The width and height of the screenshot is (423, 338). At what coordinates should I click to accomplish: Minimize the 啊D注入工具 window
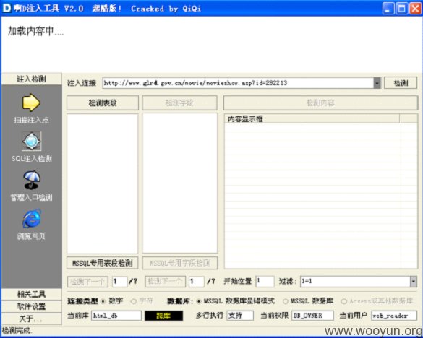tap(388, 9)
